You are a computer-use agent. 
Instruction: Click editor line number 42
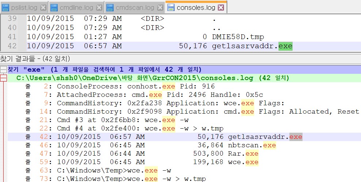coord(12,46)
